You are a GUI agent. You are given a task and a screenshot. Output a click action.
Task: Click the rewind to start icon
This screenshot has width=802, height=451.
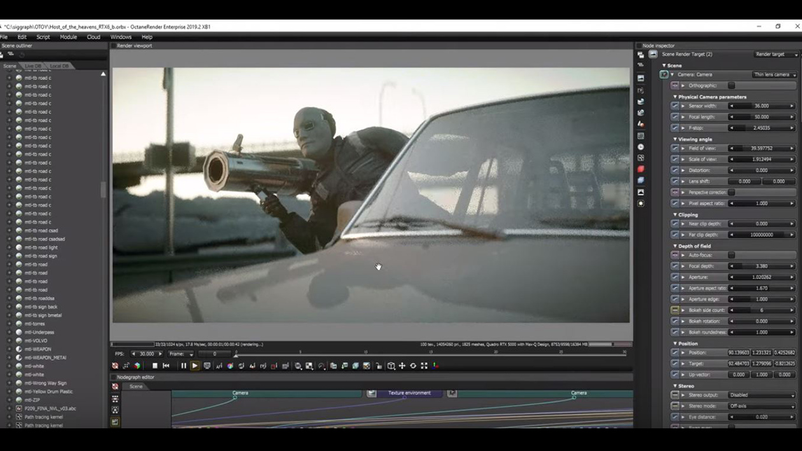point(166,366)
